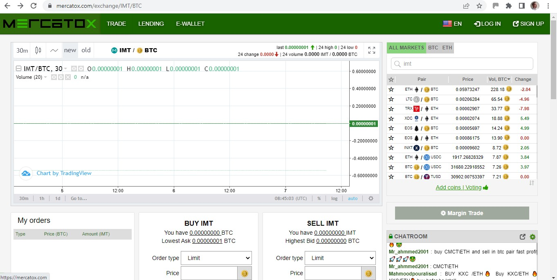Screen dimensions: 557x280
Task: Favorite the ETH/BTC pair star
Action: [391, 89]
